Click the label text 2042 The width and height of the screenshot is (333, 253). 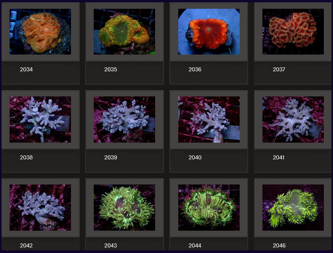click(26, 245)
